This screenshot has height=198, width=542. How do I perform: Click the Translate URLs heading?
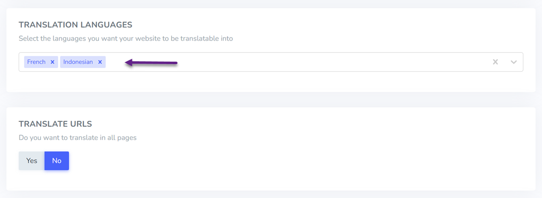(55, 124)
